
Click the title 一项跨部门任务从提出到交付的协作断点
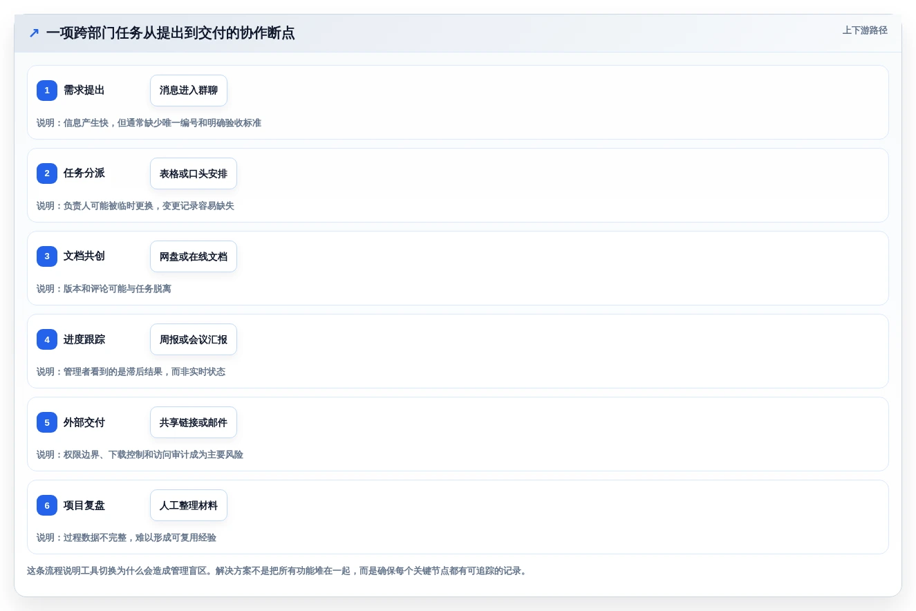pos(170,33)
